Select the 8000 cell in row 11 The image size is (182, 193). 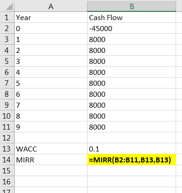point(132,127)
